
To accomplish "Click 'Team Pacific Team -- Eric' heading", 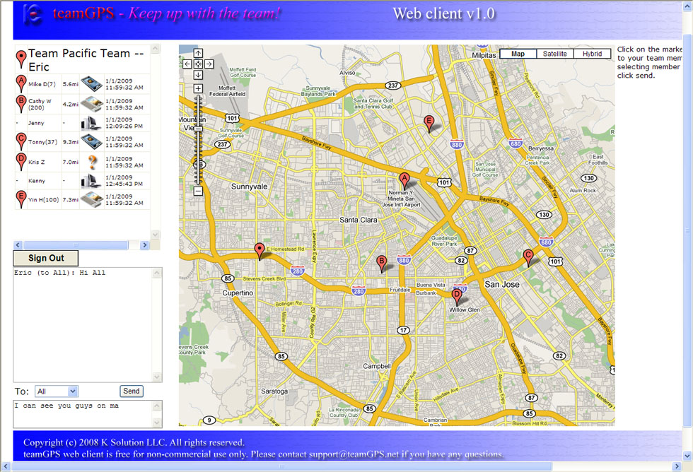I will [x=86, y=60].
